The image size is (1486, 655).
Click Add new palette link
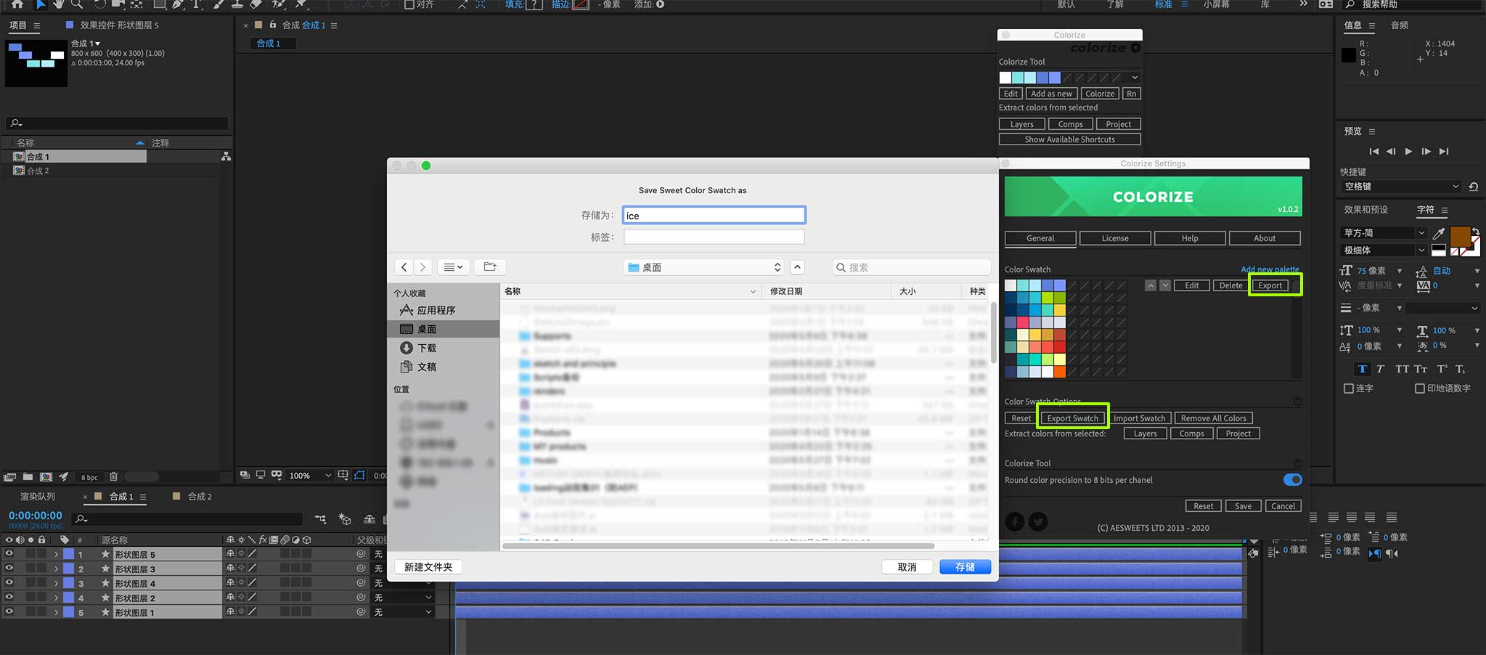1270,269
